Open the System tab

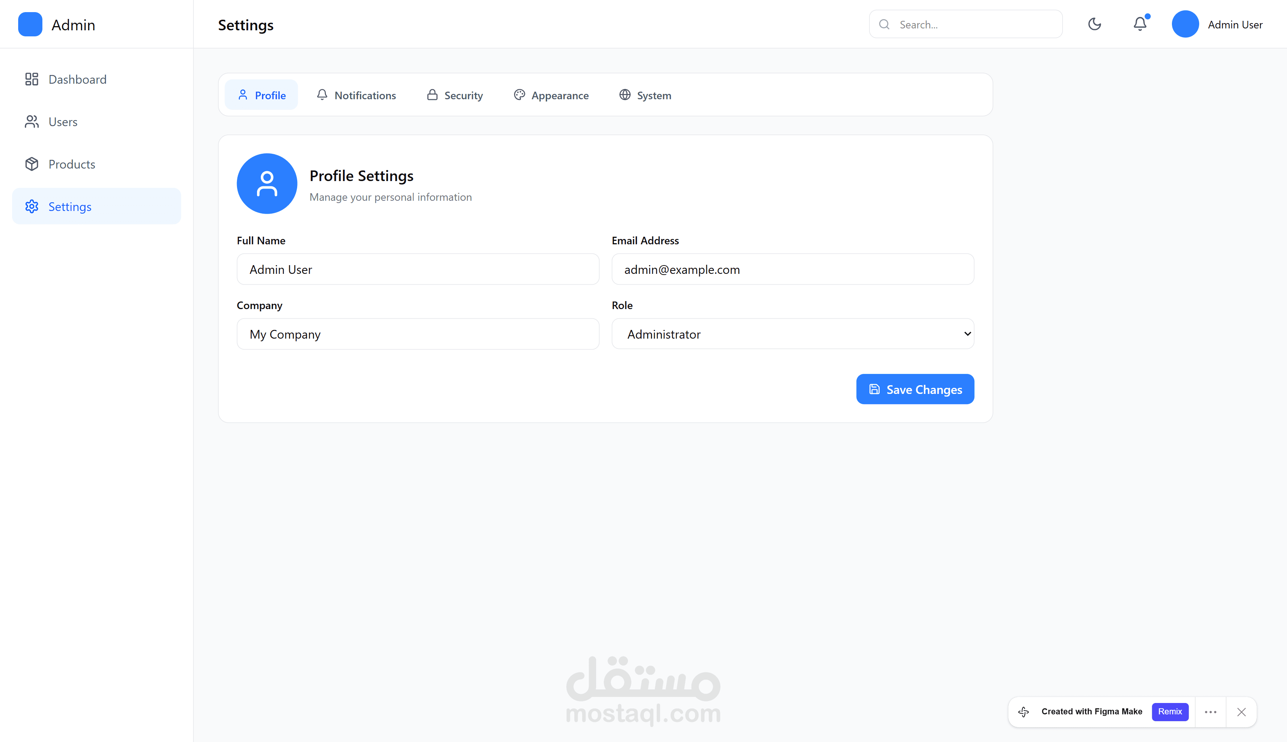point(645,95)
